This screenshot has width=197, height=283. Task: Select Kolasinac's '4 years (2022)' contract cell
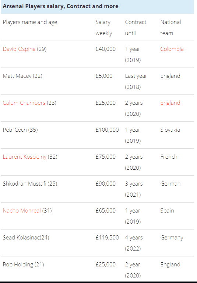pyautogui.click(x=134, y=243)
